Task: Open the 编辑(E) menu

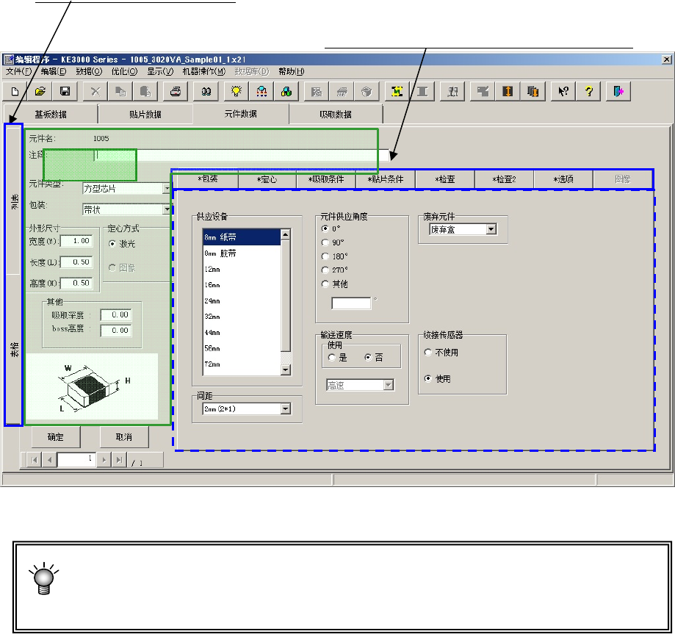Action: pos(54,71)
